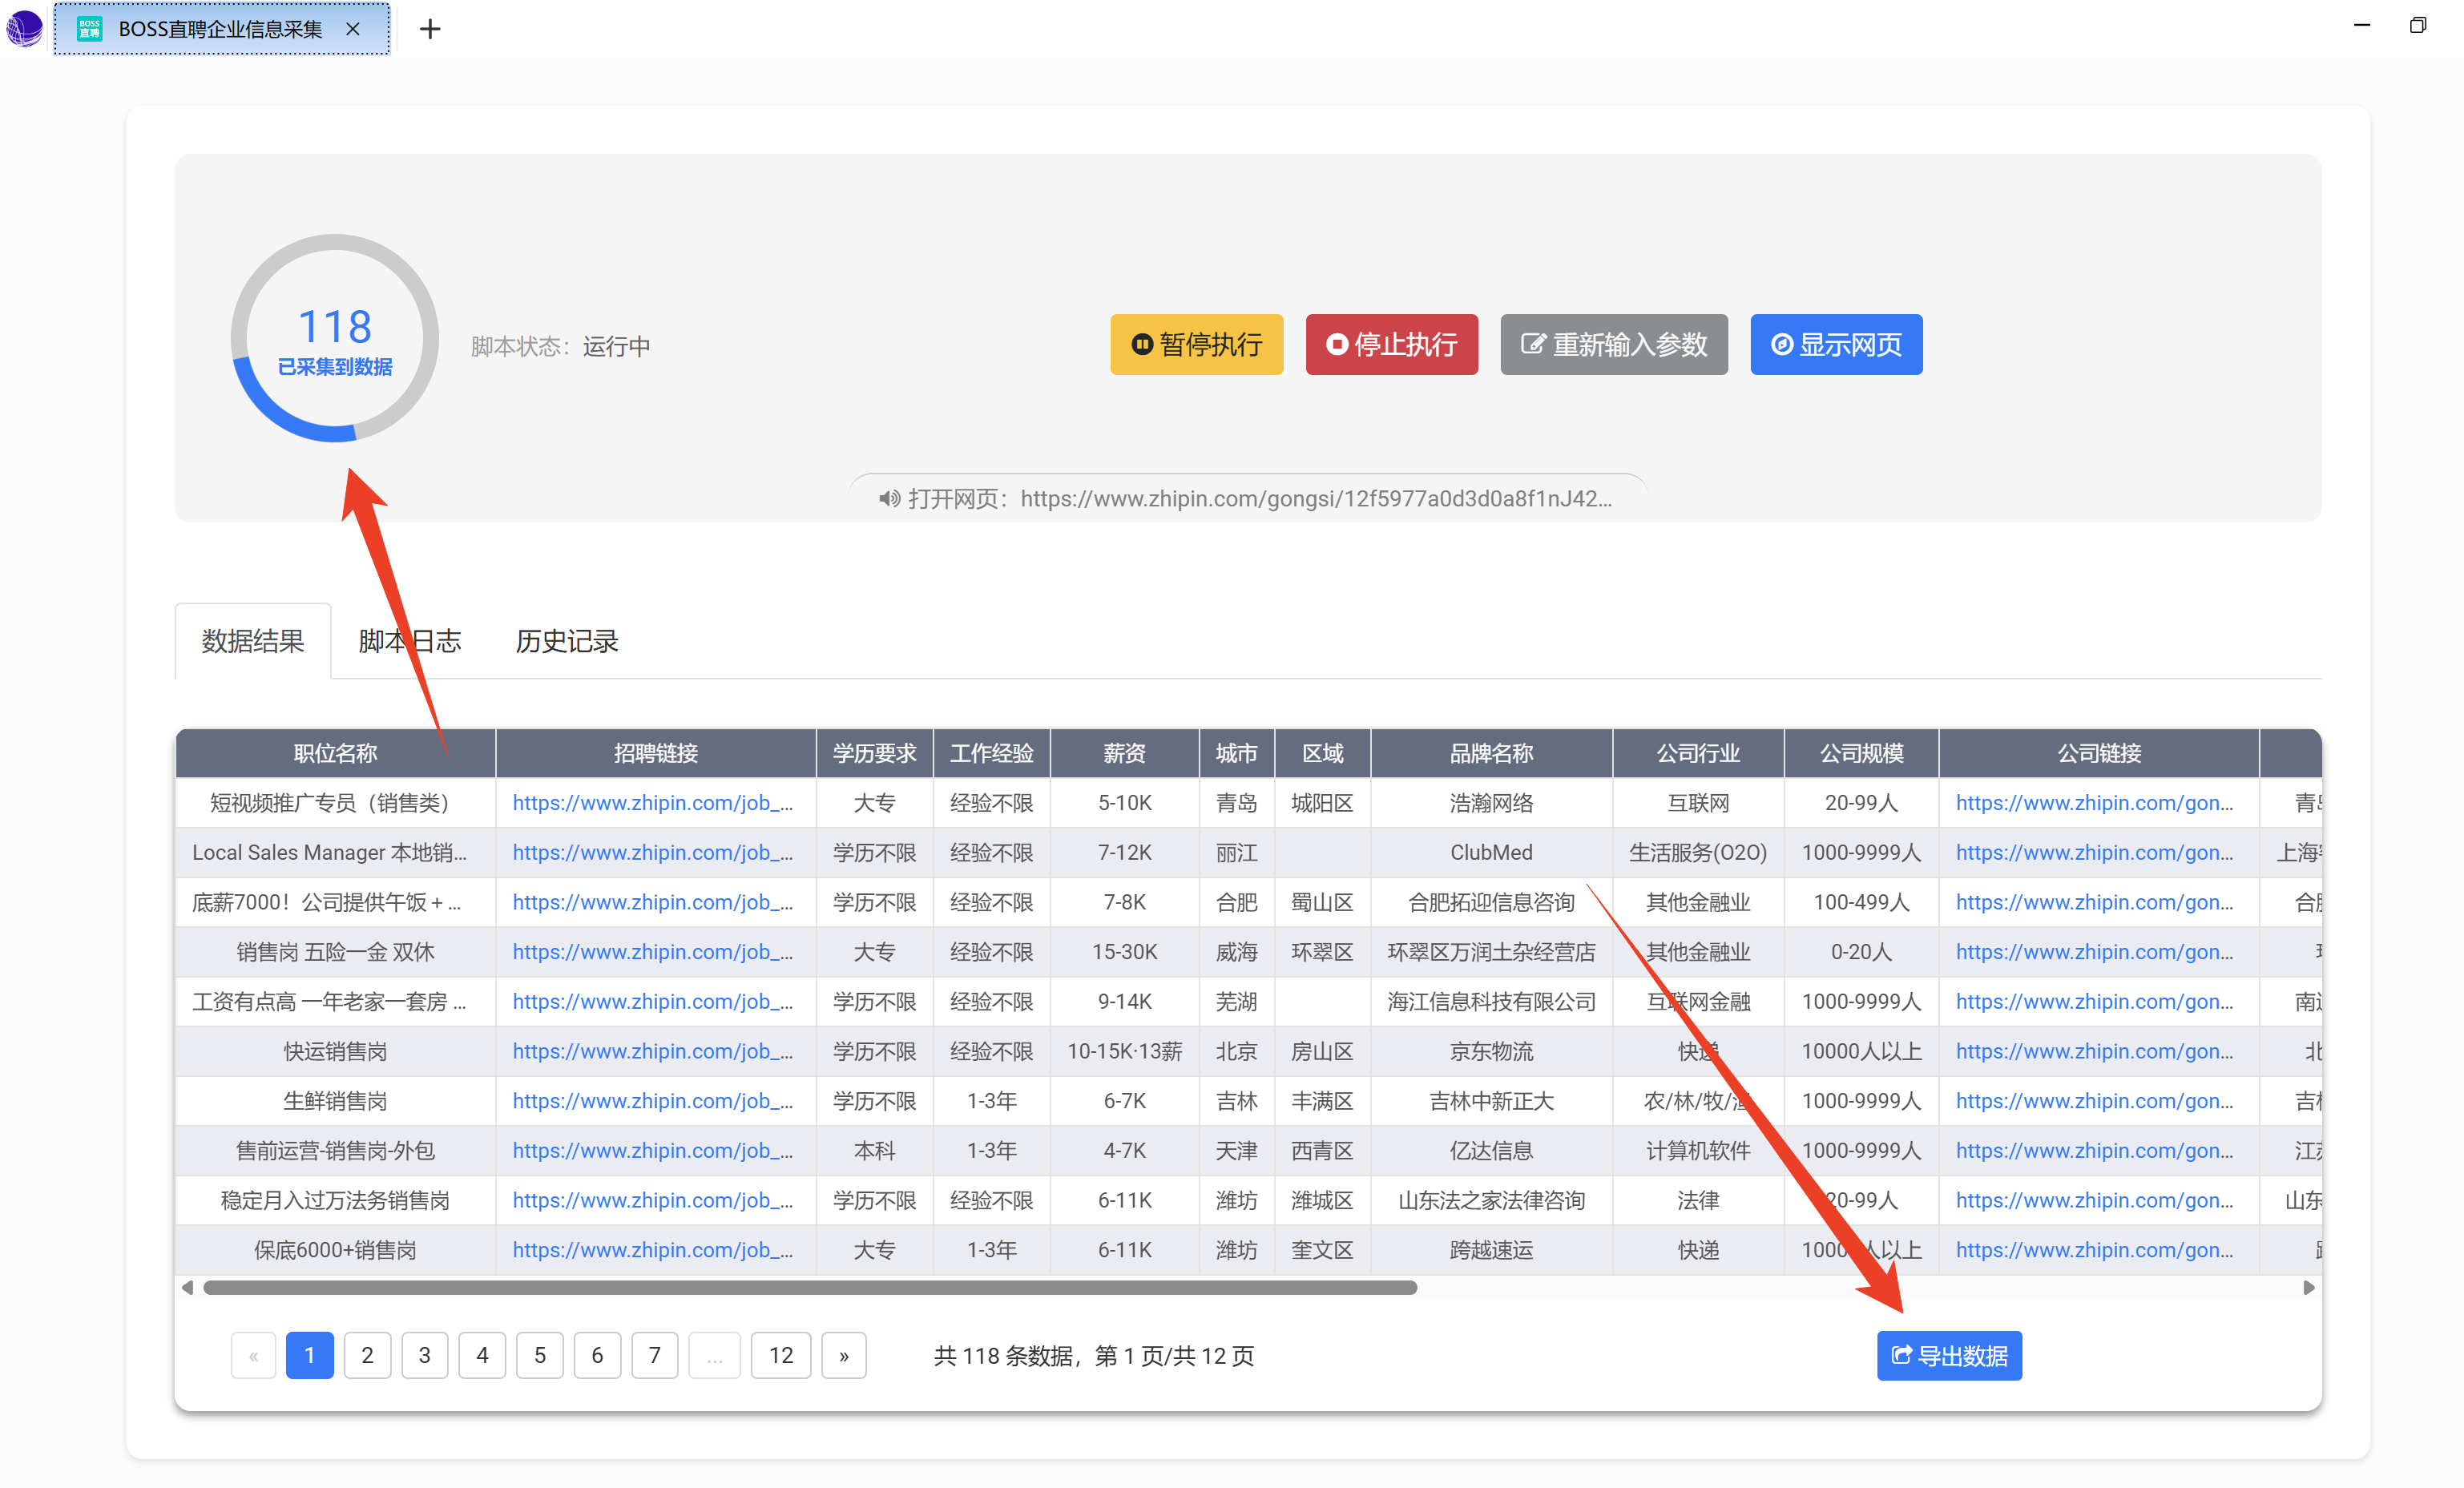This screenshot has height=1488, width=2464.
Task: Click the 薪资 column header
Action: 1124,754
